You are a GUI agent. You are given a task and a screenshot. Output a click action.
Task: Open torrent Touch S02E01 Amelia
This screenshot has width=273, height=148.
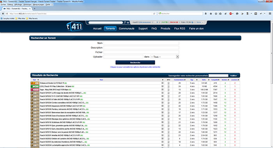pos(60,136)
